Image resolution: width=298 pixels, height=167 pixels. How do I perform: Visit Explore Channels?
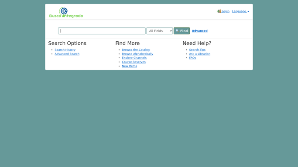click(x=134, y=58)
